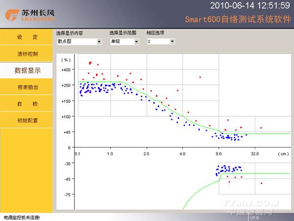This screenshot has height=221, width=294.
Task: Click the V1.0 version label
Action: coord(254,218)
